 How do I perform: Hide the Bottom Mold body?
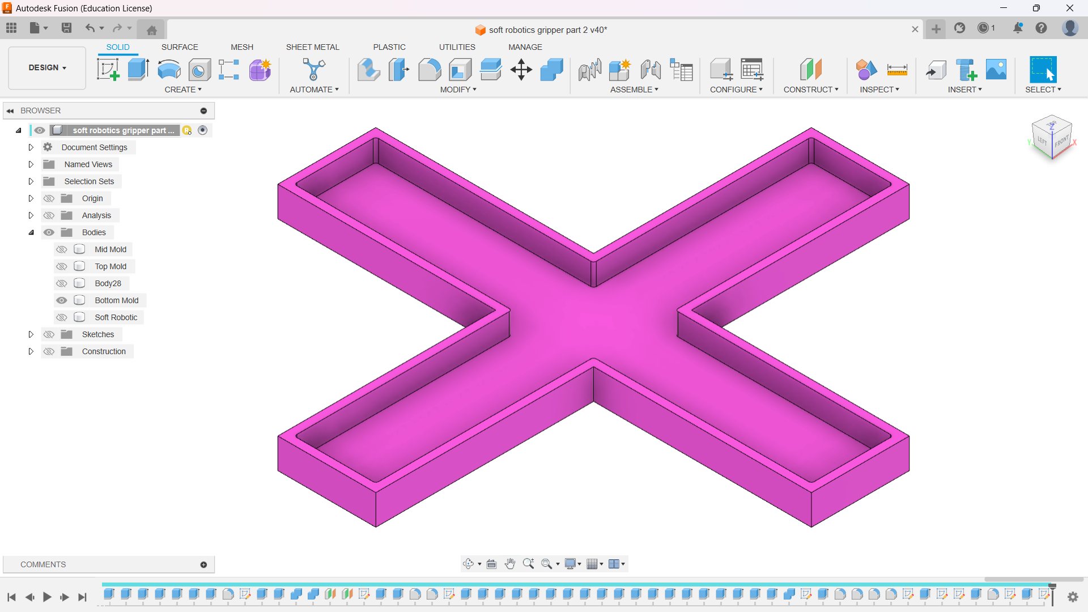point(62,300)
